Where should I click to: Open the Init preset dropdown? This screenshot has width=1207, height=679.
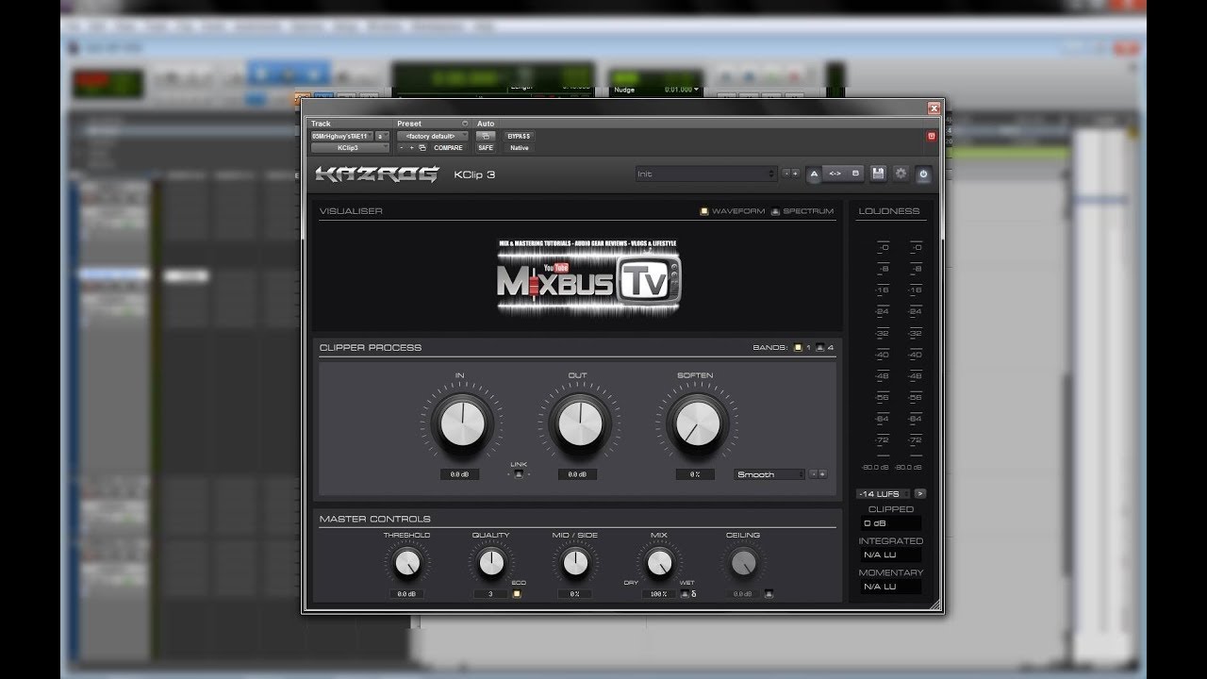[706, 174]
